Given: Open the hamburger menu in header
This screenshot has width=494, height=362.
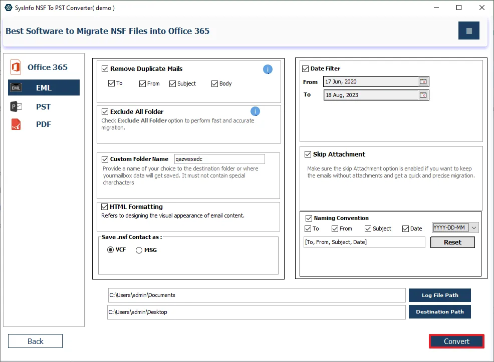Looking at the screenshot, I should [x=468, y=31].
